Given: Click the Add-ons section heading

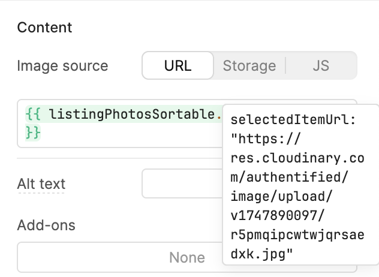Looking at the screenshot, I should pyautogui.click(x=46, y=225).
